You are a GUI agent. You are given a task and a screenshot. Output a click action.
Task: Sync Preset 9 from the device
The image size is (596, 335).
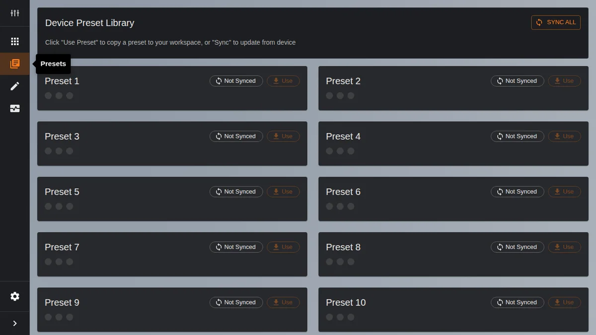click(236, 302)
